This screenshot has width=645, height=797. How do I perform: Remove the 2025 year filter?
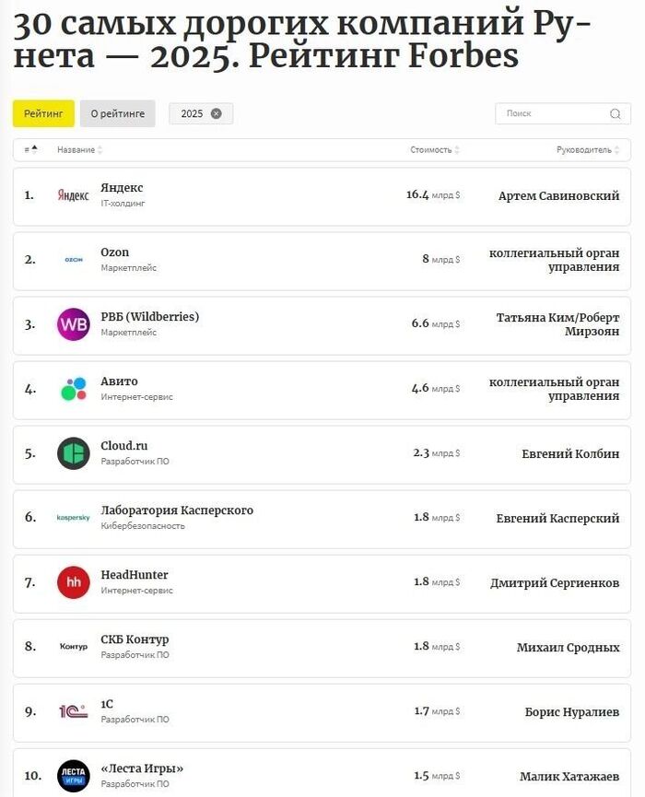pyautogui.click(x=217, y=113)
